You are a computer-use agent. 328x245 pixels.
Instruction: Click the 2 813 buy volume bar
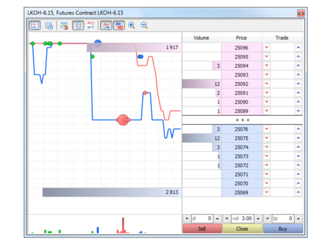coord(112,192)
